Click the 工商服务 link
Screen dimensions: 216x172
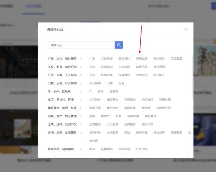(95, 124)
